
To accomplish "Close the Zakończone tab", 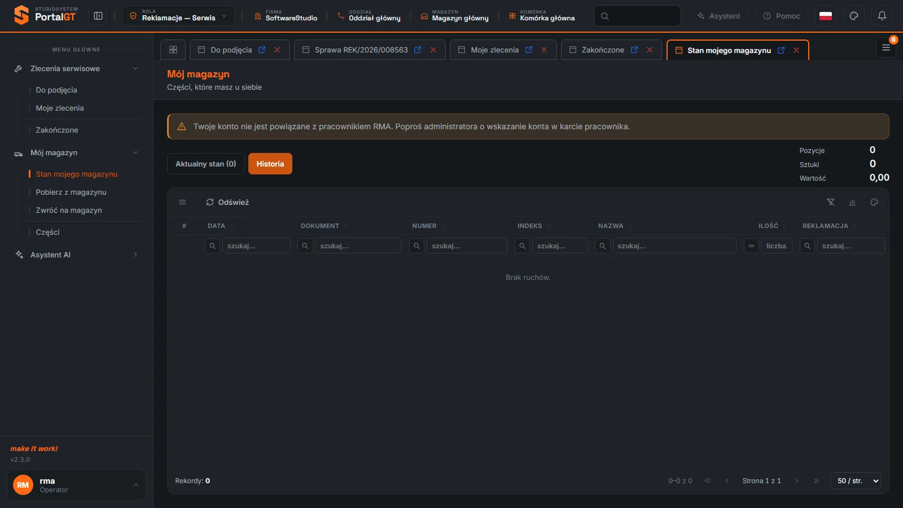I will pyautogui.click(x=650, y=50).
